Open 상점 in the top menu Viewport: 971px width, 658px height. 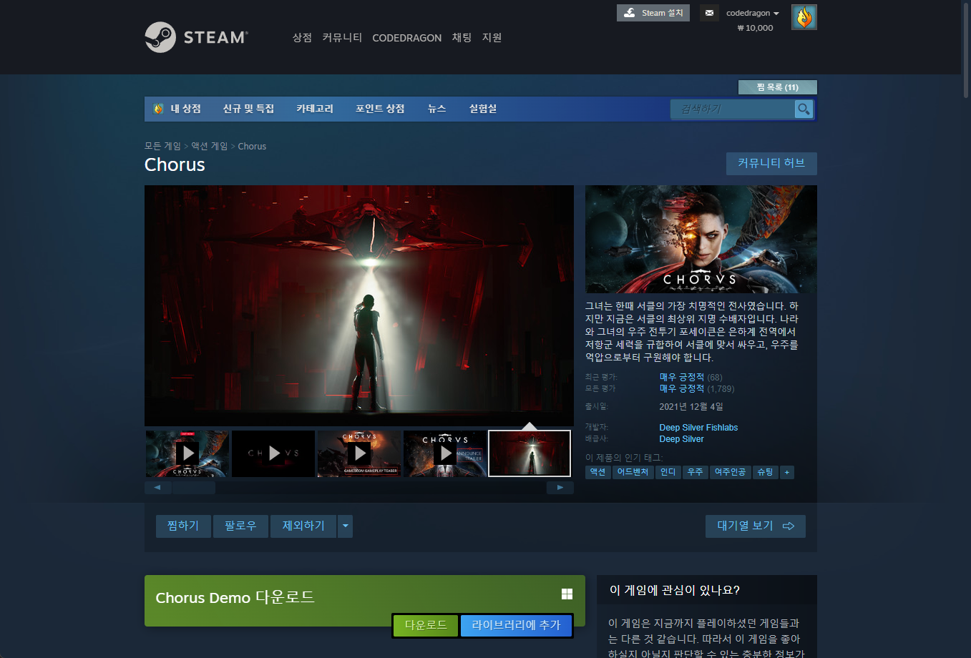[x=302, y=37]
